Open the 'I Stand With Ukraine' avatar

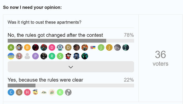click(11, 56)
